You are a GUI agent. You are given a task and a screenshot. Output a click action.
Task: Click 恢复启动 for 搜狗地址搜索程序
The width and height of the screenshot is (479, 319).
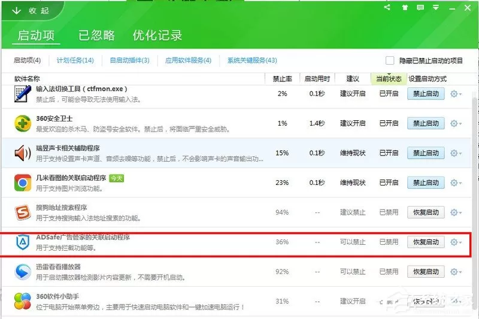(x=426, y=212)
